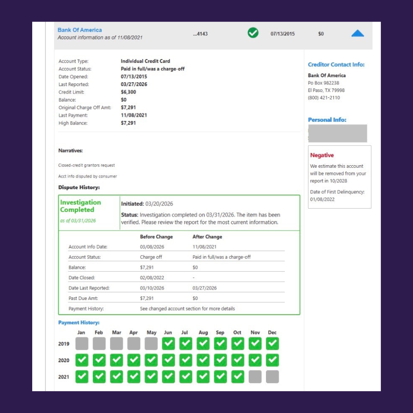Click the October 2021 payment checkmark
Screen dimensions: 413x413
click(x=237, y=377)
